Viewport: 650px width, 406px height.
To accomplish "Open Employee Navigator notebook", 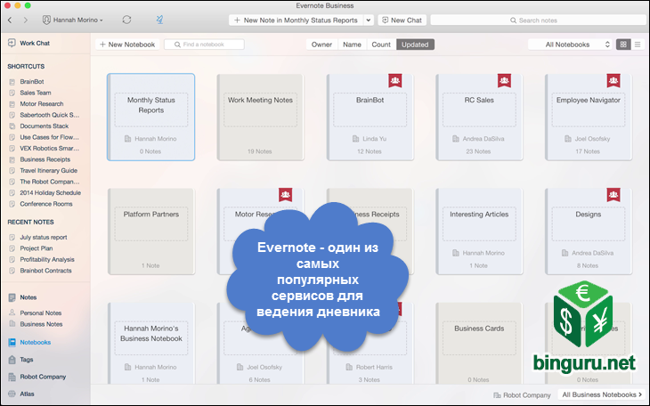I will click(x=589, y=117).
